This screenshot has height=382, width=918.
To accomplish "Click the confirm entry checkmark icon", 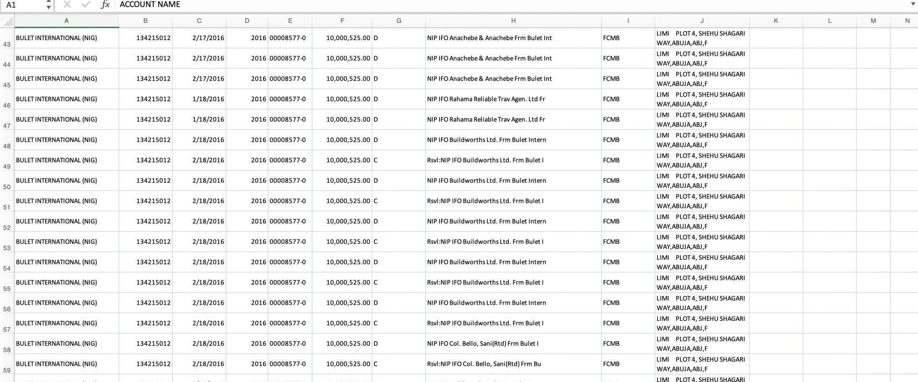I will 86,5.
